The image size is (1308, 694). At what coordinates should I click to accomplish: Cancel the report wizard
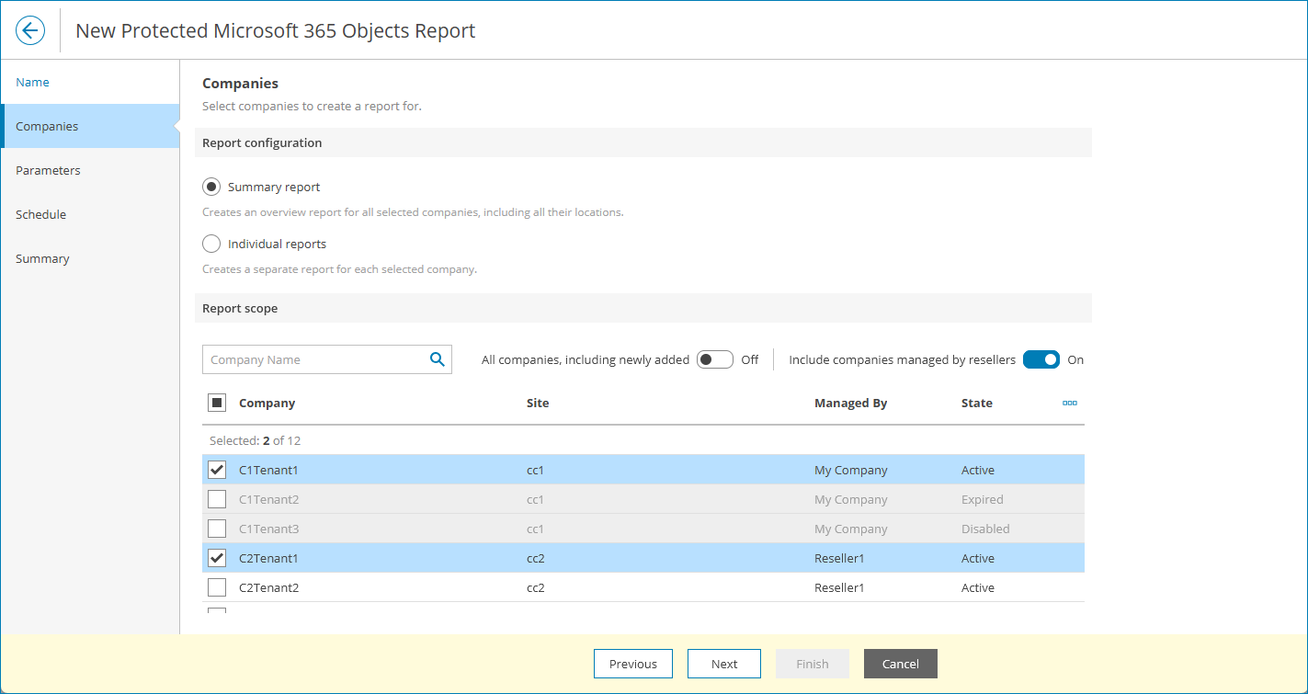[901, 664]
